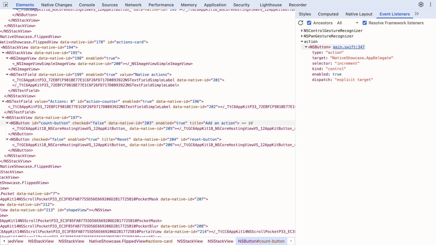
Task: Select the selector "increment" property row
Action: point(336,63)
